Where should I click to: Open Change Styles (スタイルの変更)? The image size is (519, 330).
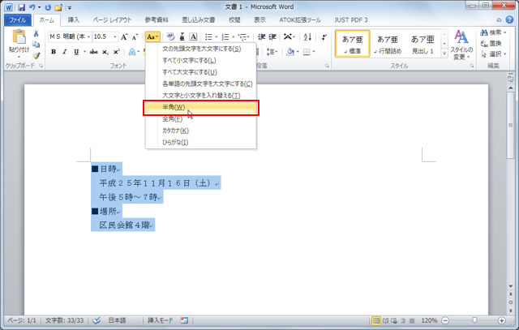point(461,44)
